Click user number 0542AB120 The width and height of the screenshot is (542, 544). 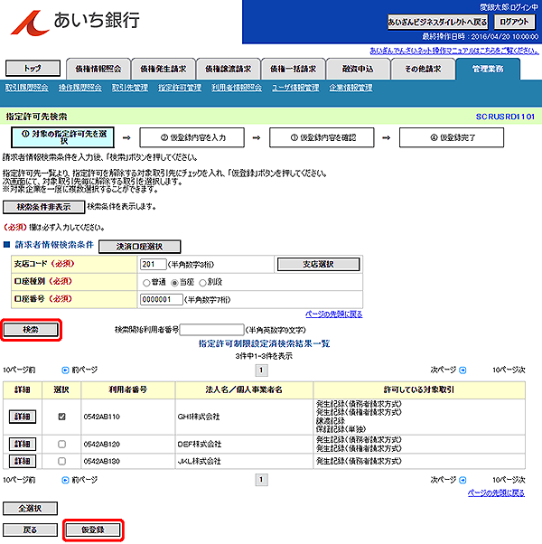tap(101, 444)
